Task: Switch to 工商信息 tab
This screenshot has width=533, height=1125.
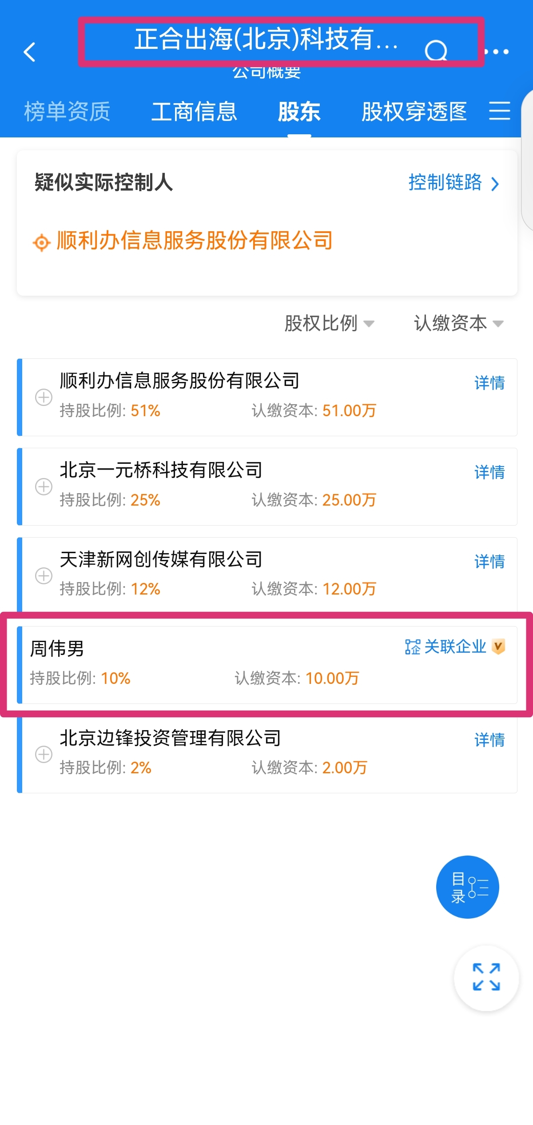Action: pyautogui.click(x=195, y=111)
